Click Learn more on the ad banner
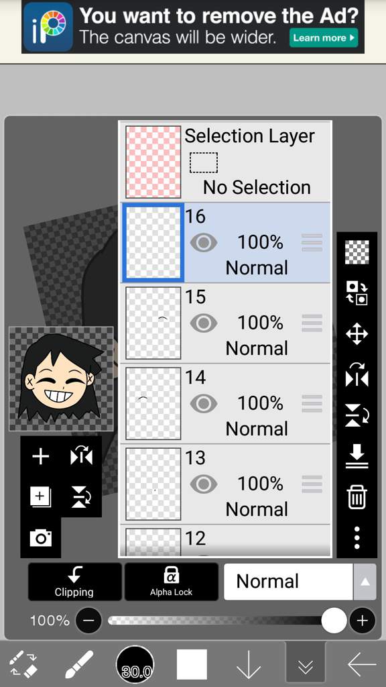 point(324,38)
